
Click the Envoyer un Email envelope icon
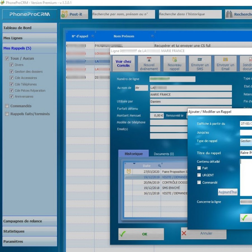click(x=225, y=60)
